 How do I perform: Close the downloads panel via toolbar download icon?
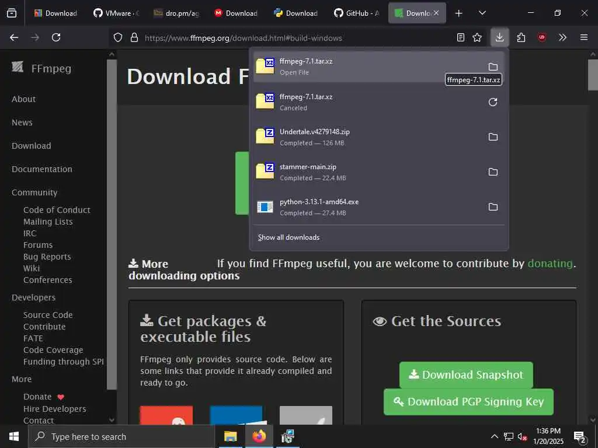[500, 37]
